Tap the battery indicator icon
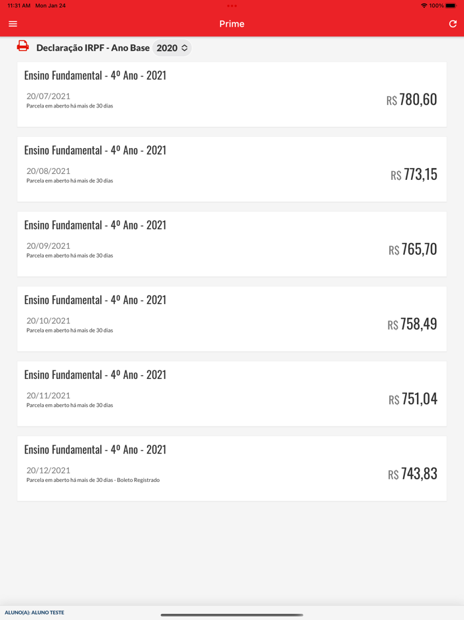 click(x=451, y=5)
